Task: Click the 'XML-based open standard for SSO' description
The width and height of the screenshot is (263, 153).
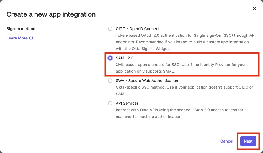Action: (x=181, y=65)
